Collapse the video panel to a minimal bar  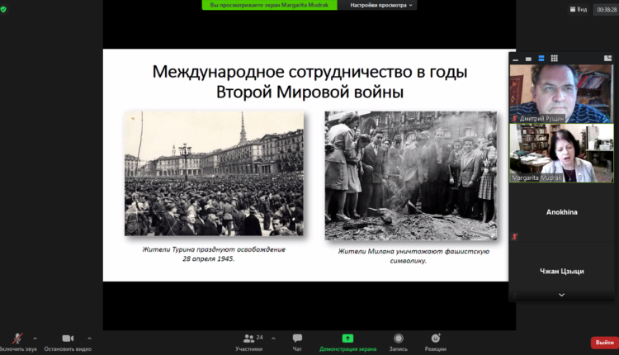(515, 59)
